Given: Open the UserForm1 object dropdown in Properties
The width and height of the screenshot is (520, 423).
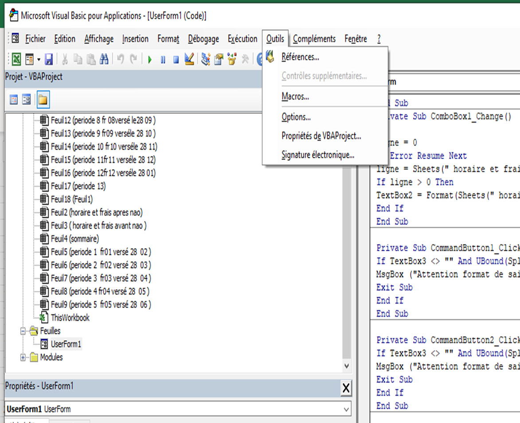Looking at the screenshot, I should point(346,409).
